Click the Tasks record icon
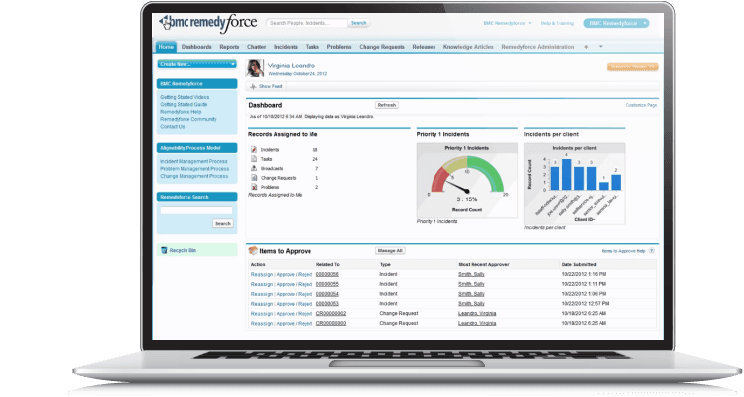The width and height of the screenshot is (744, 397). click(254, 159)
